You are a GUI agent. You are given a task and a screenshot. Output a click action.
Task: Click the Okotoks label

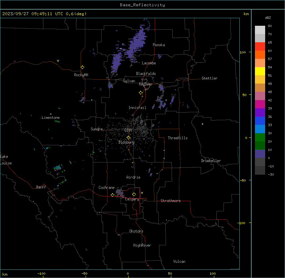coord(136,231)
